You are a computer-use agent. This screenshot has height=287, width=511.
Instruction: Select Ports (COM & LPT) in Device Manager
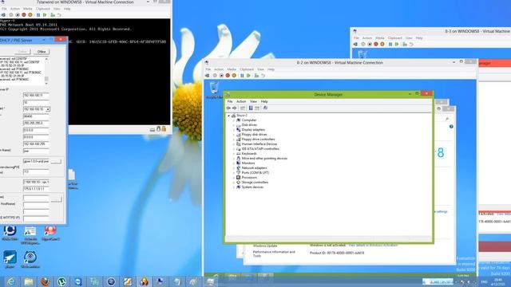255,173
